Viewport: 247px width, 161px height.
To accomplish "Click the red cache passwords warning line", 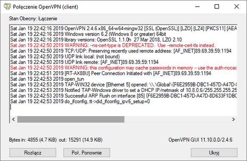I will point(123,68).
